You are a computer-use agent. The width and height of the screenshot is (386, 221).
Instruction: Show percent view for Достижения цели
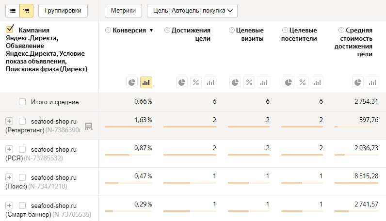[196, 82]
